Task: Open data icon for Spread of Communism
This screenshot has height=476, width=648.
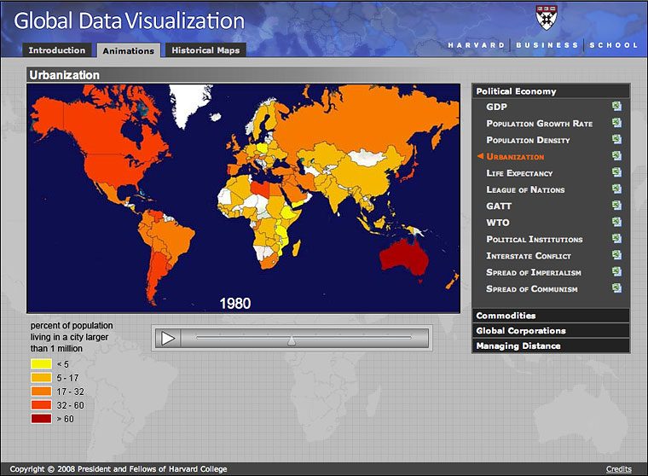Action: 616,288
